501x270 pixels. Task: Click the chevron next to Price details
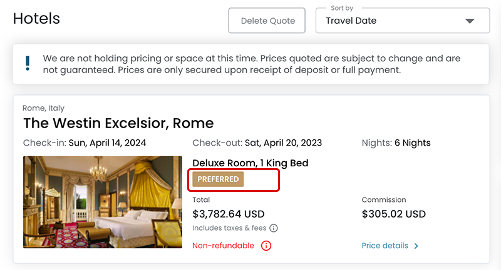(x=416, y=246)
